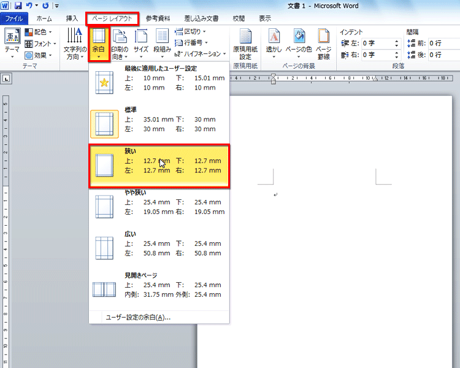This screenshot has height=368, width=460.
Task: Open the Undo history dropdown arrow
Action: [x=37, y=6]
